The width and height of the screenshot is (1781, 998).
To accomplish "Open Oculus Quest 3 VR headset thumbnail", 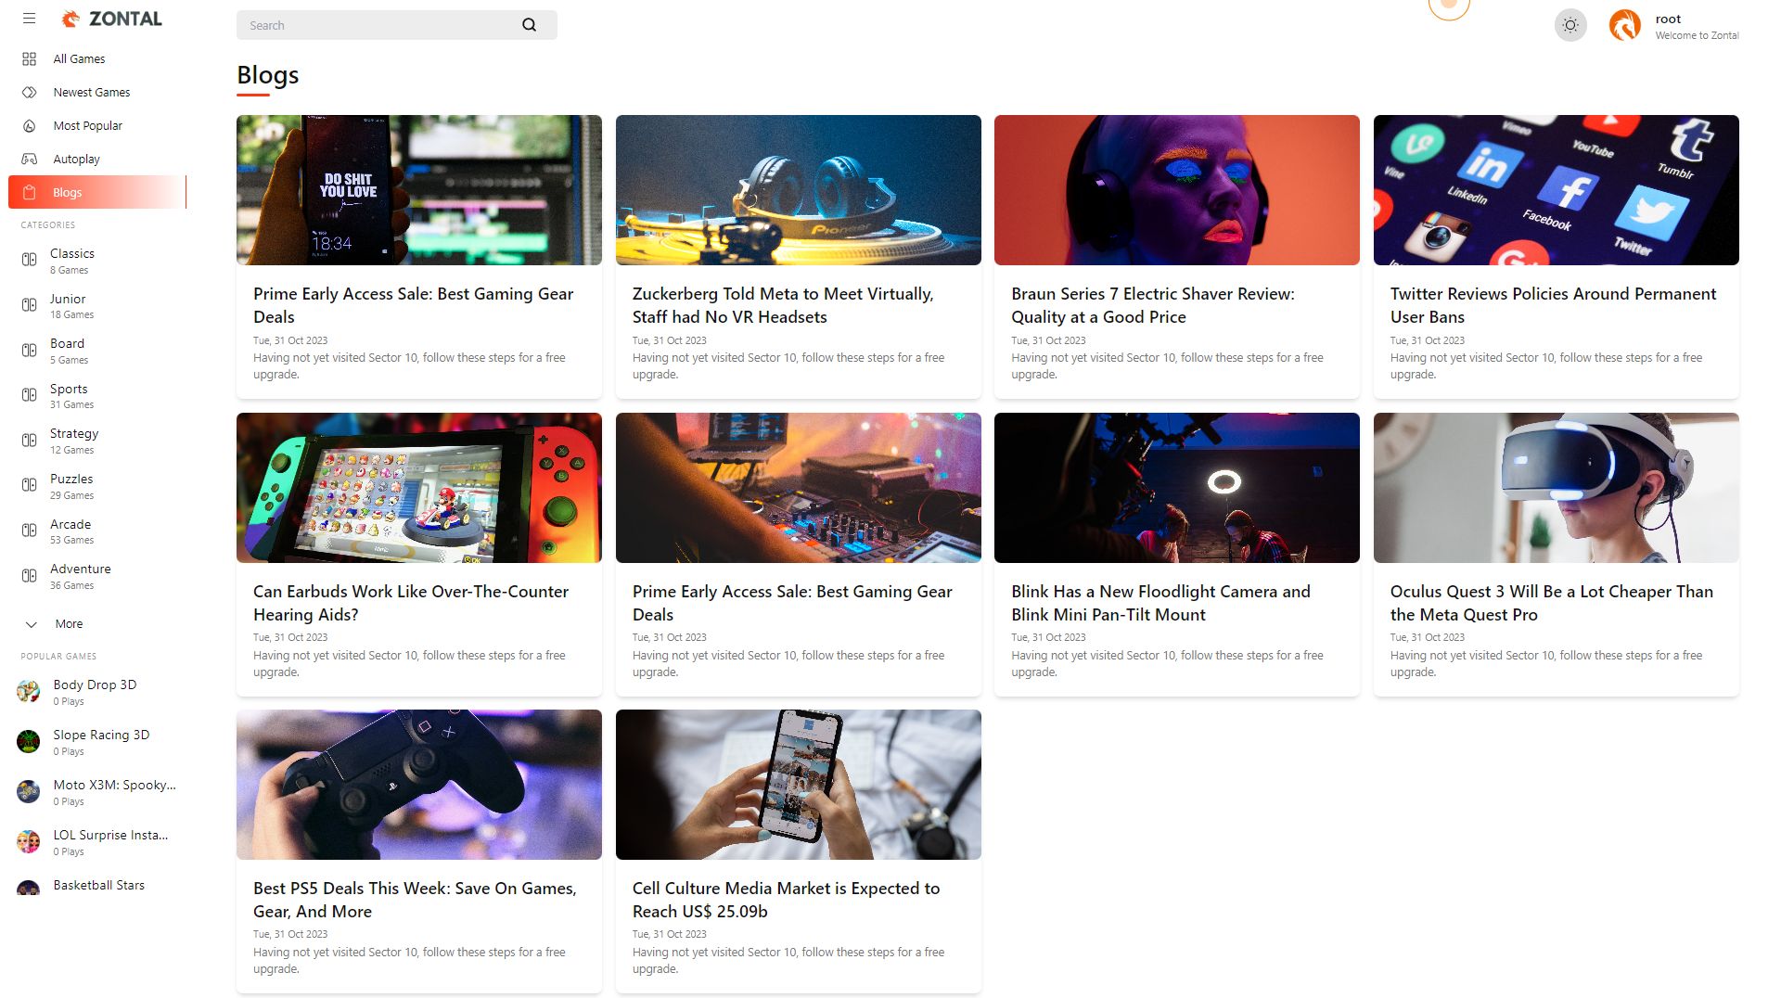I will [1556, 488].
